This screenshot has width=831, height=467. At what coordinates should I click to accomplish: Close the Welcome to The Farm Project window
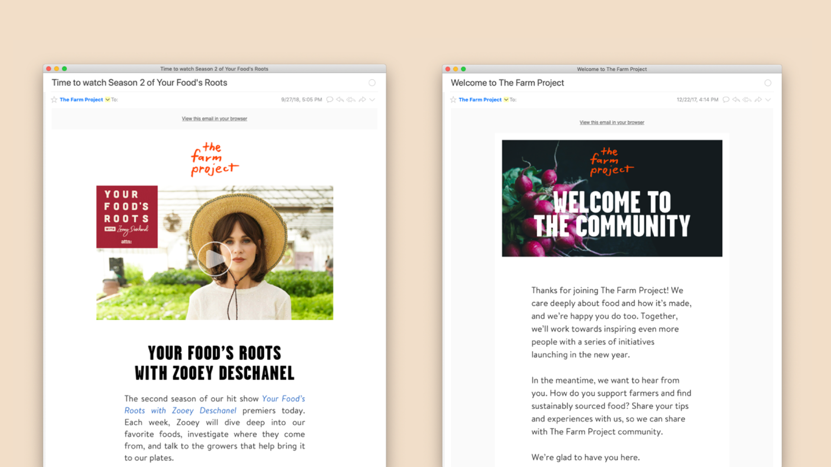pyautogui.click(x=448, y=69)
